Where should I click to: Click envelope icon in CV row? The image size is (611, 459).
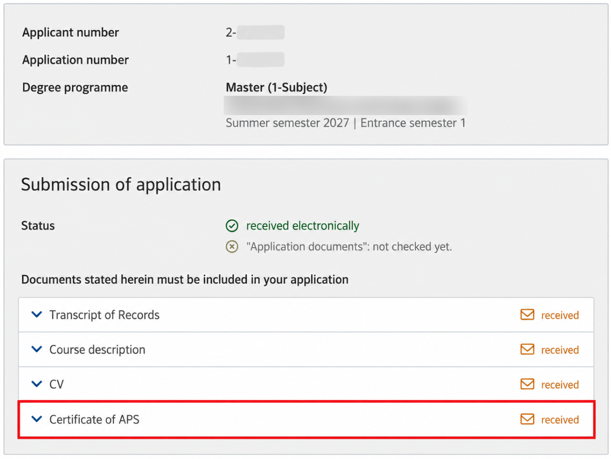(x=527, y=384)
